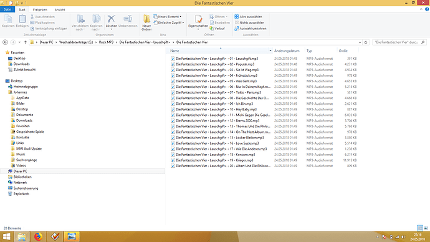Create a Neuer Ordner
The image size is (430, 242).
(146, 22)
